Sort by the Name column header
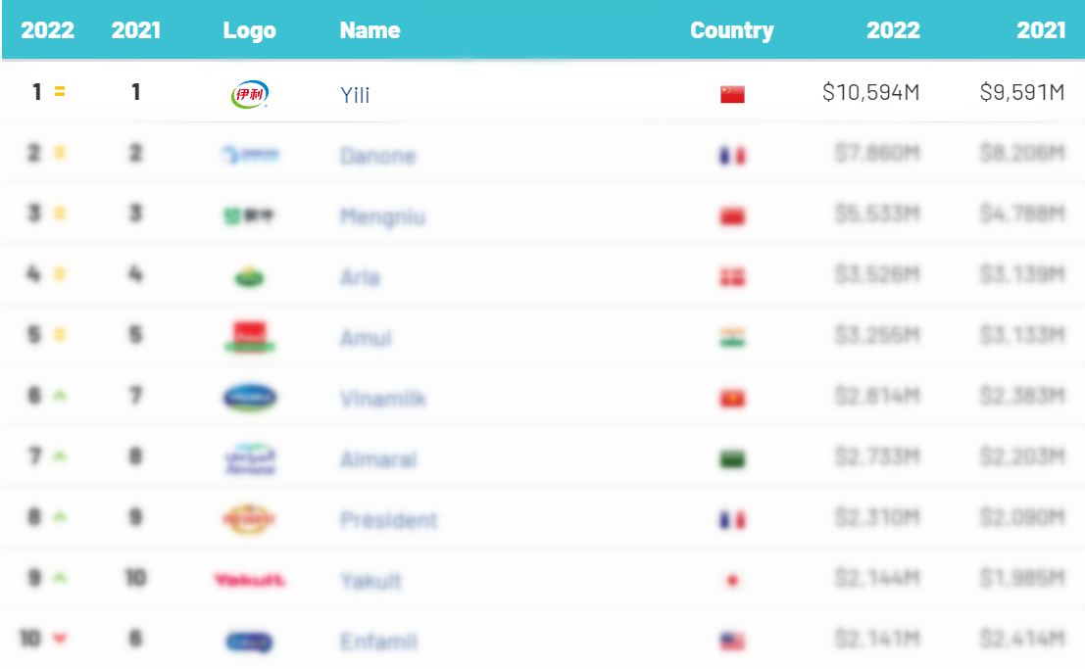This screenshot has height=669, width=1085. pyautogui.click(x=370, y=30)
